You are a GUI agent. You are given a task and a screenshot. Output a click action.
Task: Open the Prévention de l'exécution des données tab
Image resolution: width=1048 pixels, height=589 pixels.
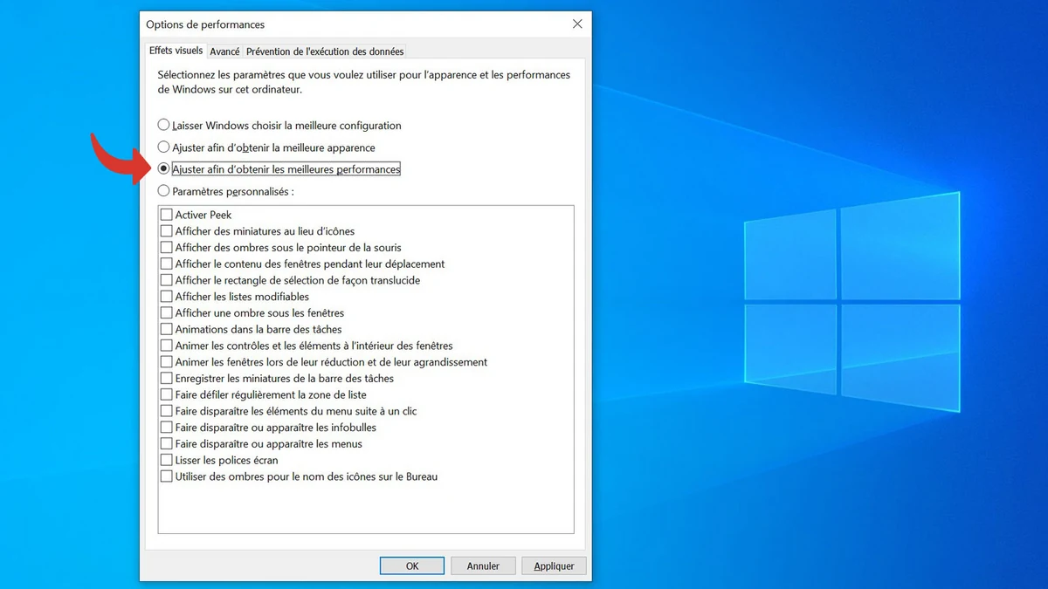coord(324,51)
